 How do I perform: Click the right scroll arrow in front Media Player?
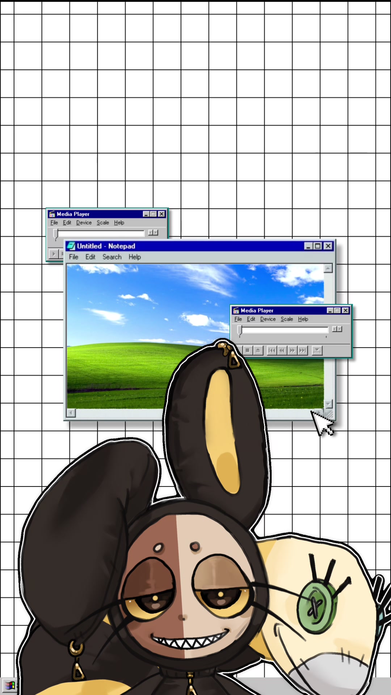340,329
